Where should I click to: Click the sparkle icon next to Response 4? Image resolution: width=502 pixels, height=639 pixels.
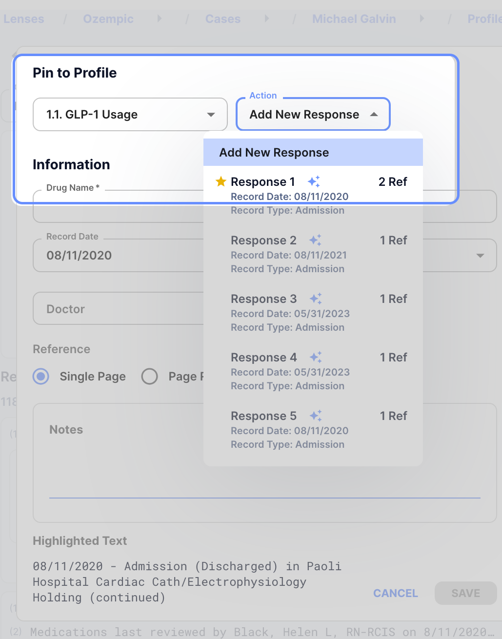point(316,357)
